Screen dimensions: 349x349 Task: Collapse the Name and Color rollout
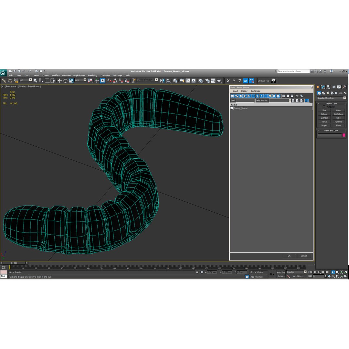(331, 131)
